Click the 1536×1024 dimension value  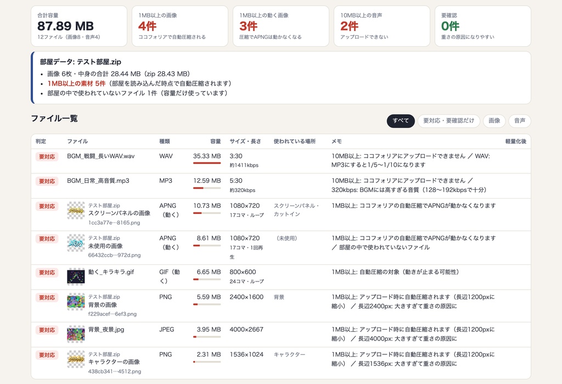tap(246, 354)
